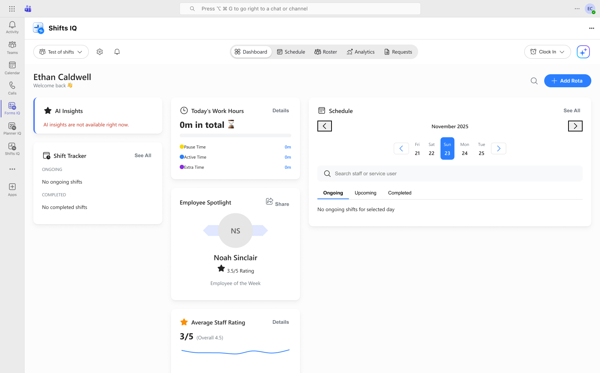
Task: Open See All in Shift Tracker
Action: click(x=143, y=155)
